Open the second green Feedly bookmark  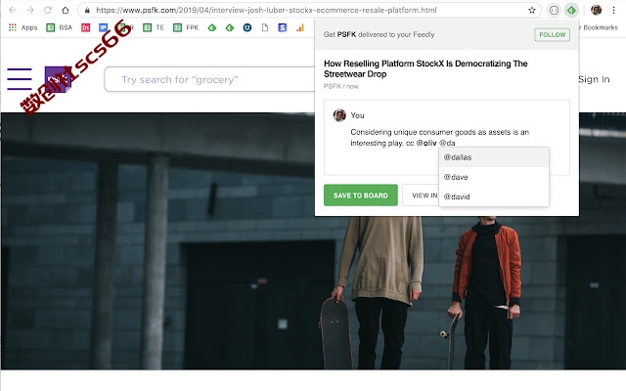[x=230, y=27]
